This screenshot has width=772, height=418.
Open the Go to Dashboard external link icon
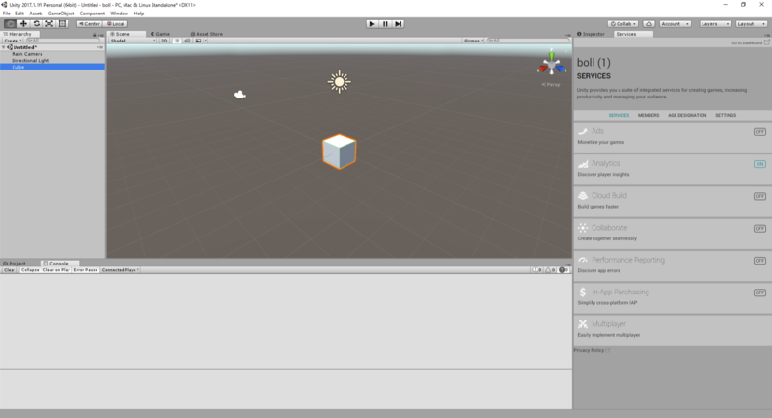(x=766, y=42)
